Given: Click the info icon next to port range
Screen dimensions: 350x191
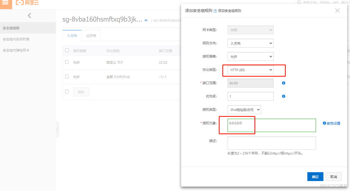Looking at the screenshot, I should pyautogui.click(x=284, y=83).
